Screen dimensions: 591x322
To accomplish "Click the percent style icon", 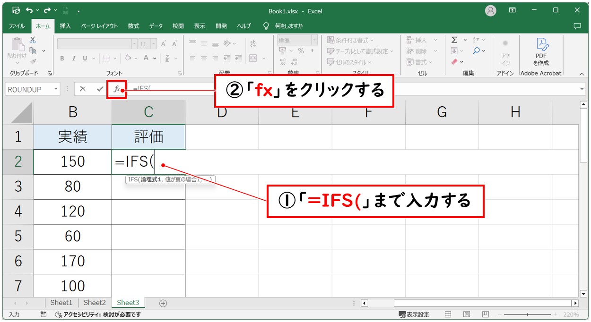I will (301, 51).
